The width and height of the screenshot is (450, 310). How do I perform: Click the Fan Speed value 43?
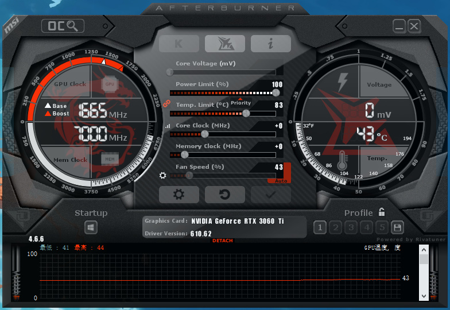pos(279,167)
